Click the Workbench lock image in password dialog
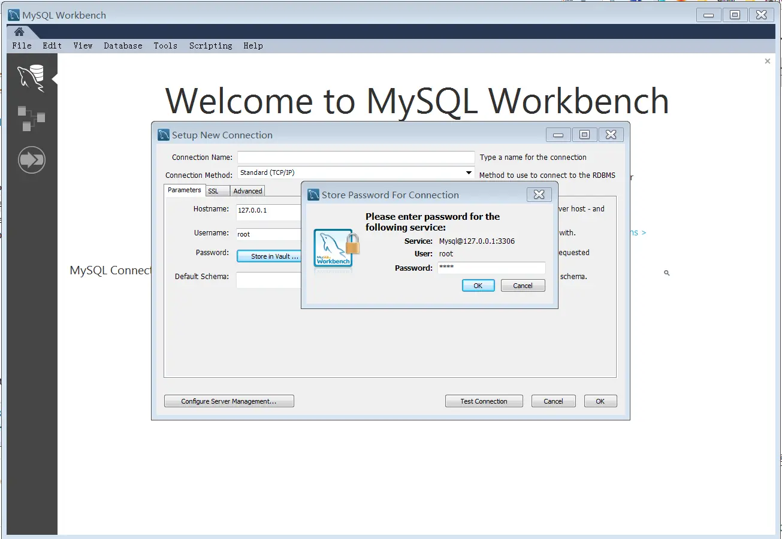This screenshot has width=782, height=539. 337,250
